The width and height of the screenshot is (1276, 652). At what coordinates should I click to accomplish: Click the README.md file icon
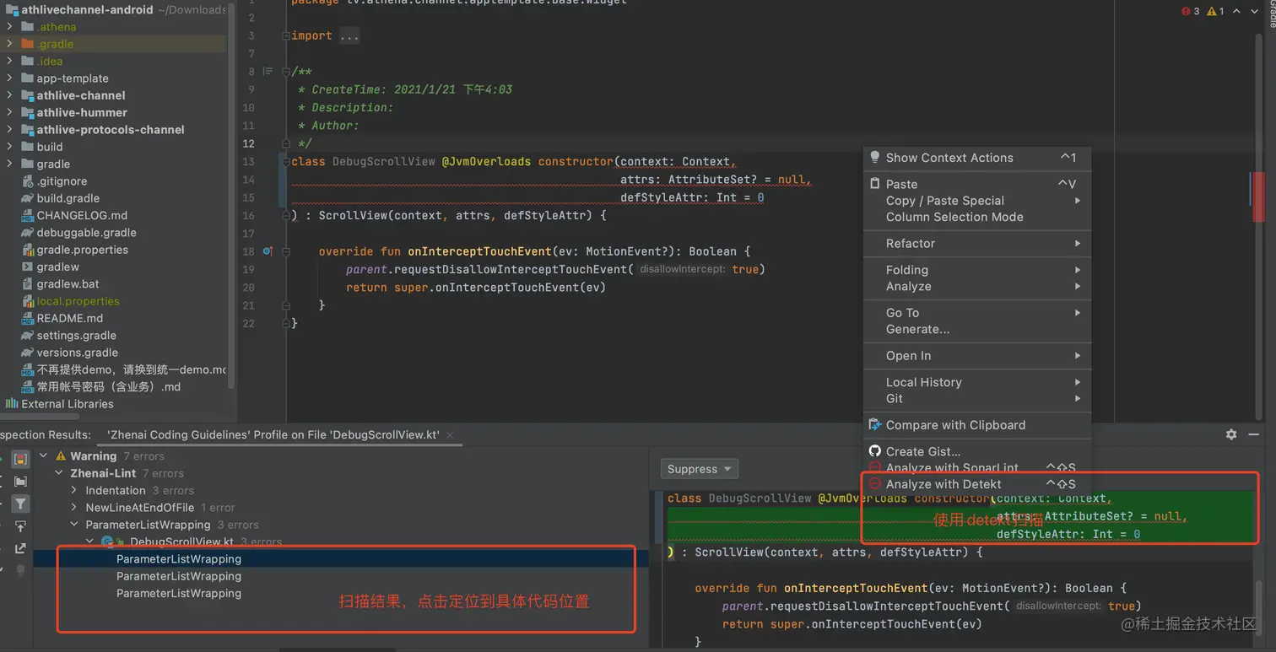tap(27, 318)
